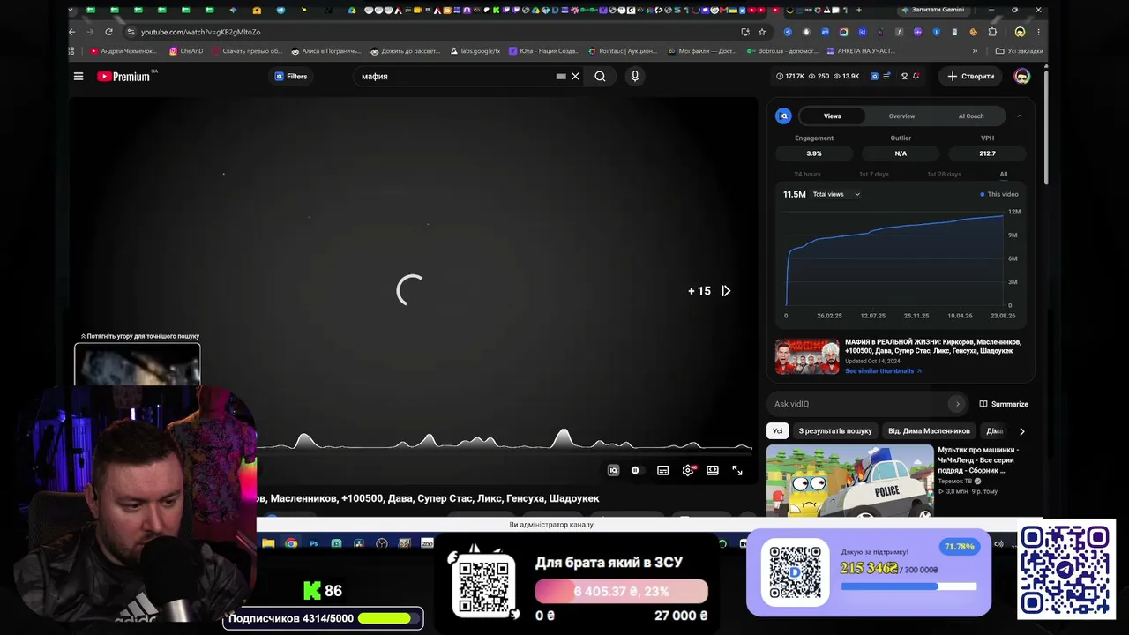Open the YouTube guide hamburger menu
1129x635 pixels.
[x=79, y=77]
